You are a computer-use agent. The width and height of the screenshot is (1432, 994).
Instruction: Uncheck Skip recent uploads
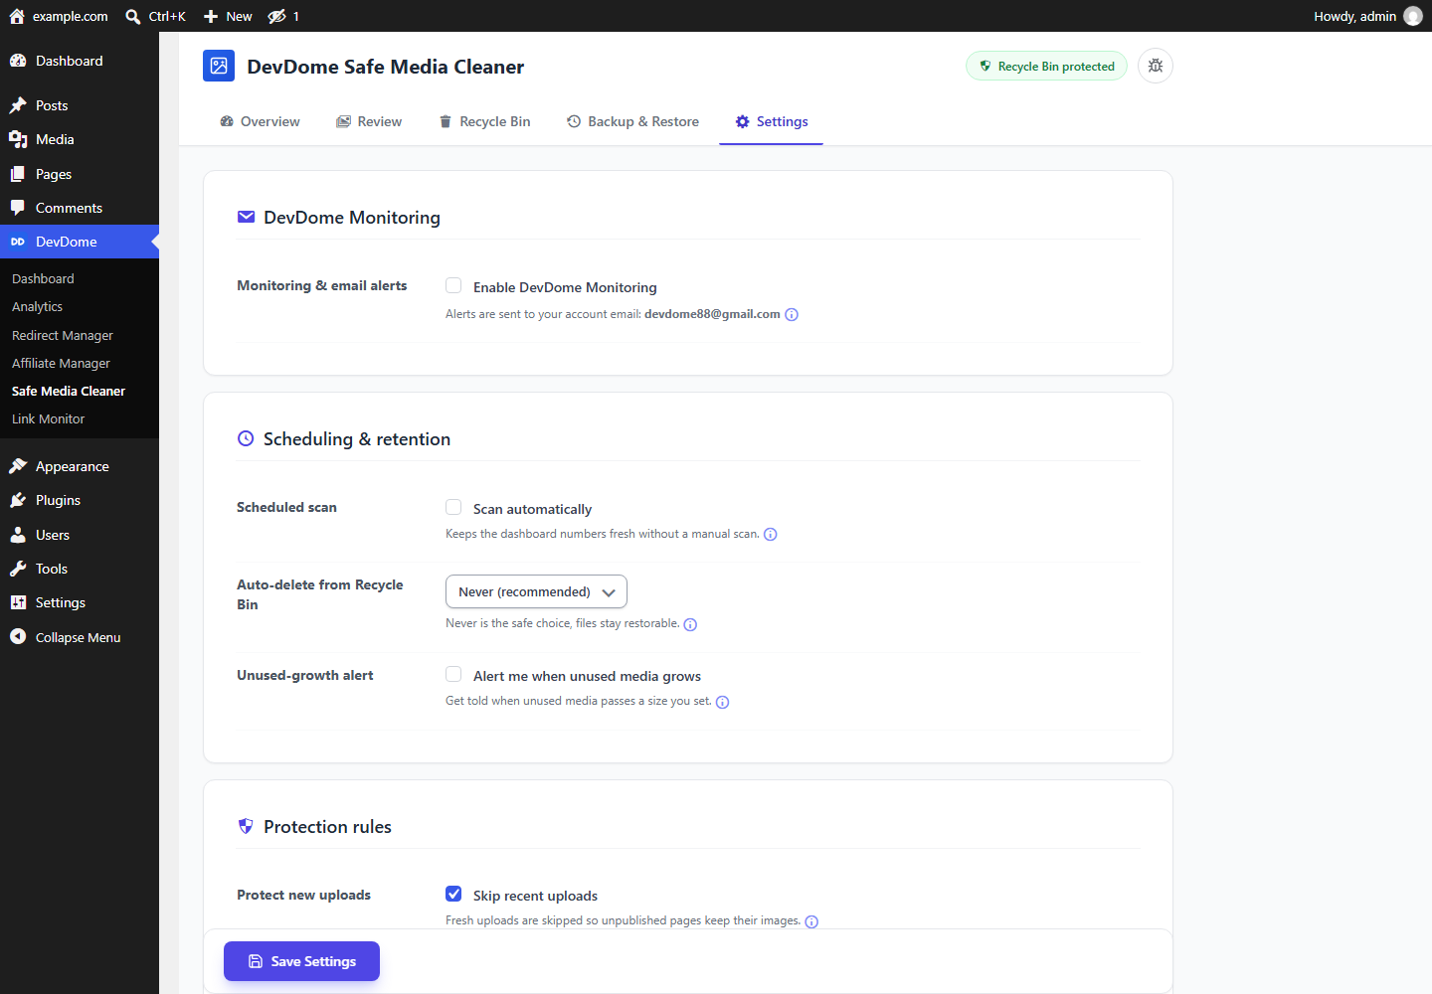point(453,894)
